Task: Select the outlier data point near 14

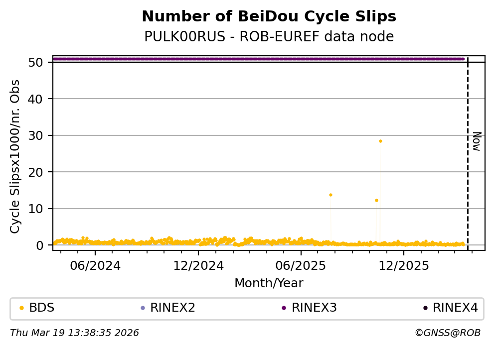Action: coord(330,195)
